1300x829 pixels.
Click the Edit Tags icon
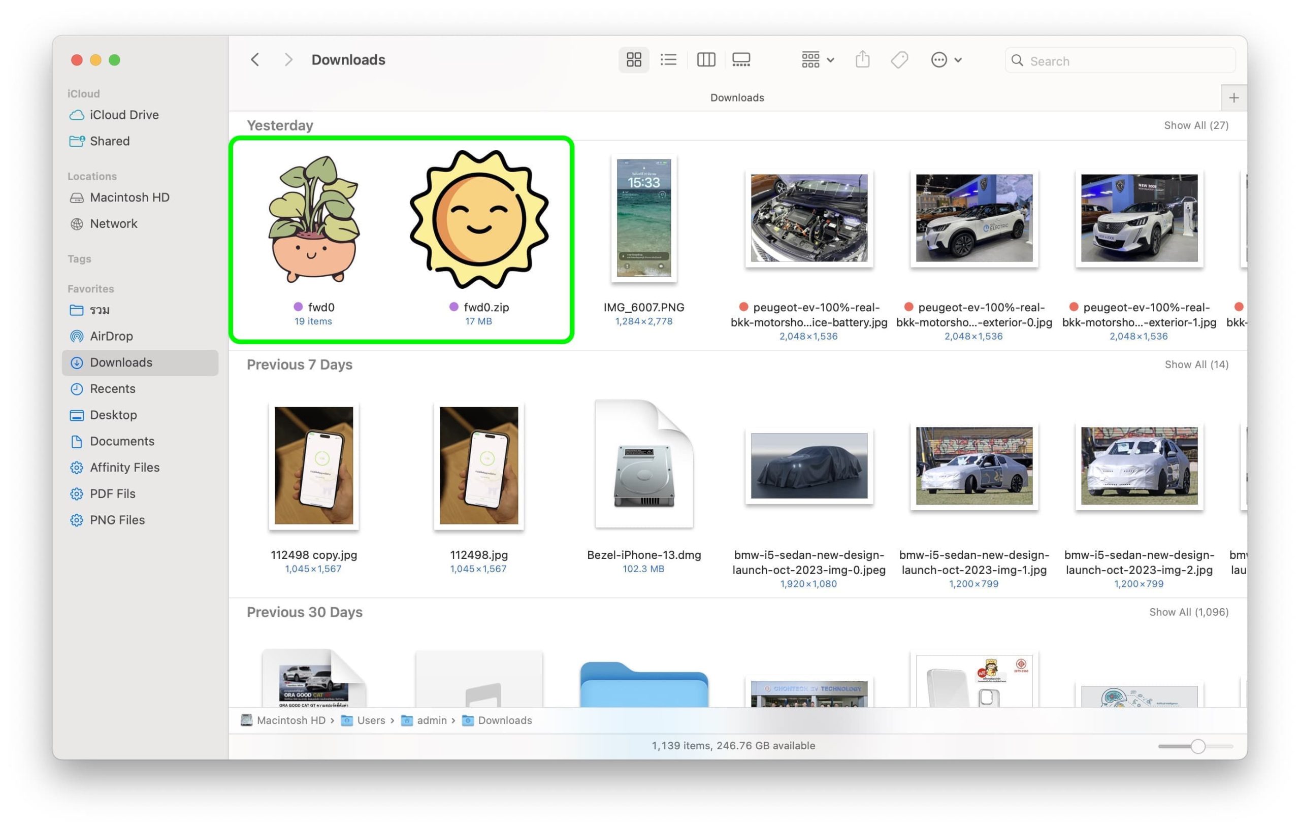click(x=899, y=59)
